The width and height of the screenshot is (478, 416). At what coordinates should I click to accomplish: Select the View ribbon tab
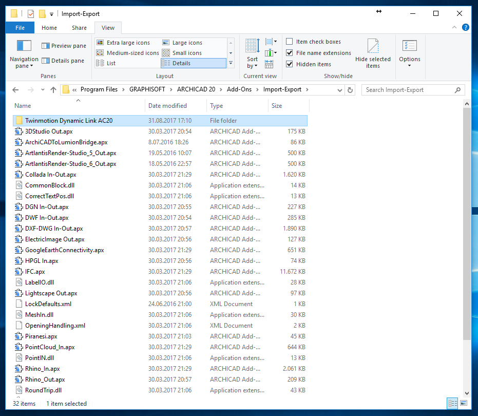(x=108, y=28)
